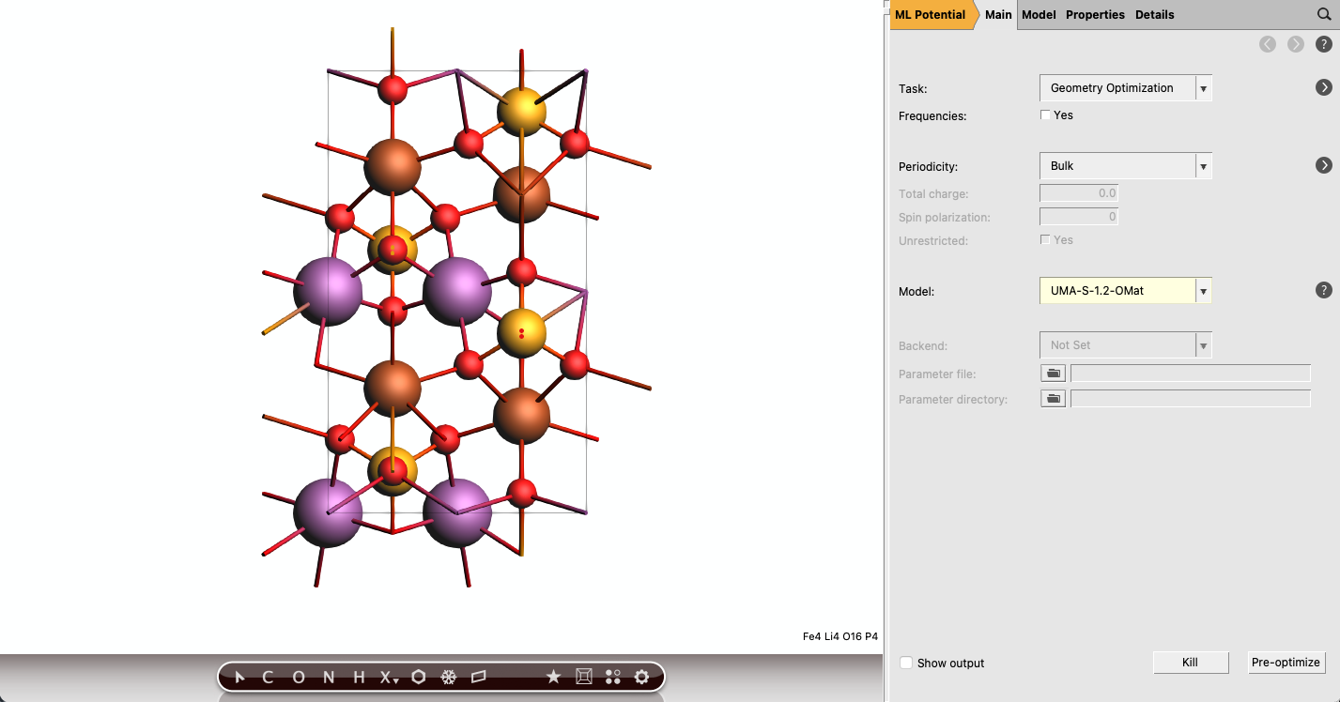Viewport: 1340px width, 702px height.
Task: Switch to the Details tab
Action: pos(1154,15)
